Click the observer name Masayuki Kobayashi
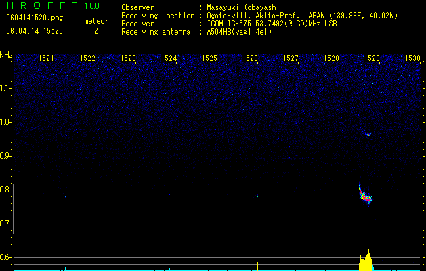This screenshot has height=271, width=426. coord(243,7)
